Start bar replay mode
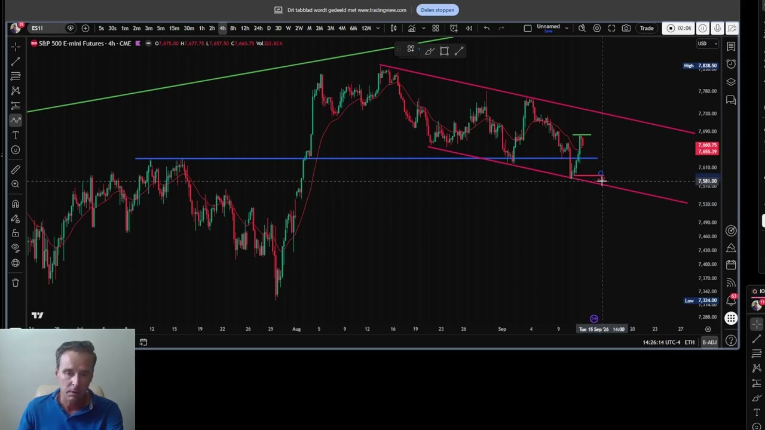765x430 pixels. pyautogui.click(x=469, y=28)
